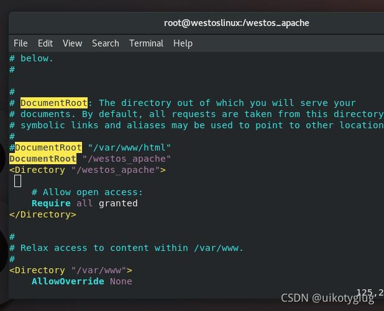The image size is (384, 311).
Task: Open the View menu
Action: (72, 43)
